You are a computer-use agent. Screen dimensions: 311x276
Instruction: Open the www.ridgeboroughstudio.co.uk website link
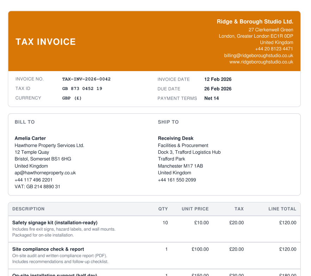261,62
